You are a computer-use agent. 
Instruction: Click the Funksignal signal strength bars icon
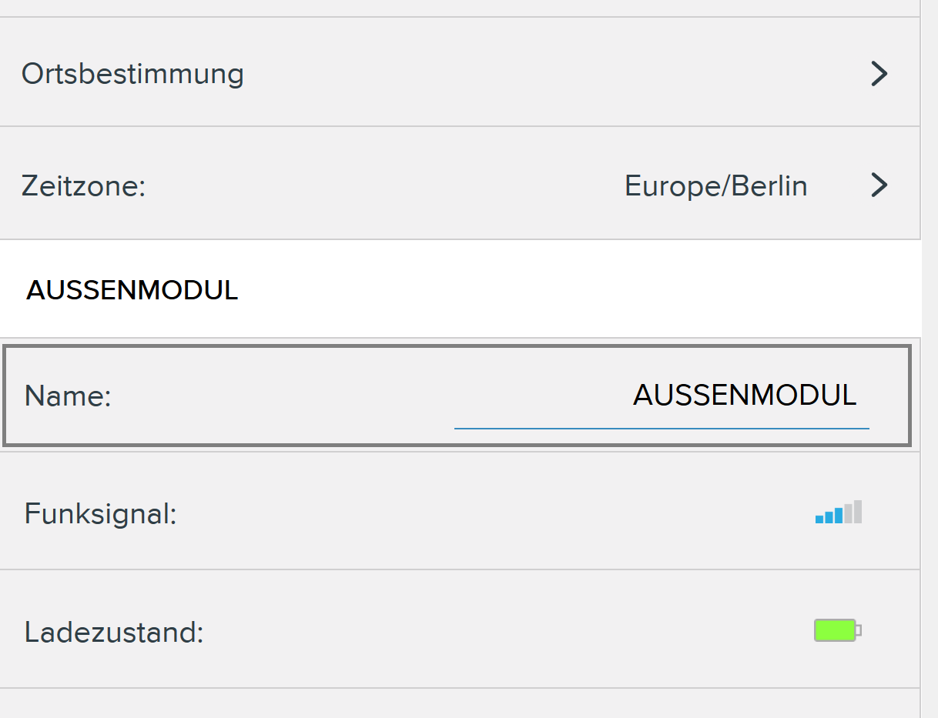click(x=839, y=513)
